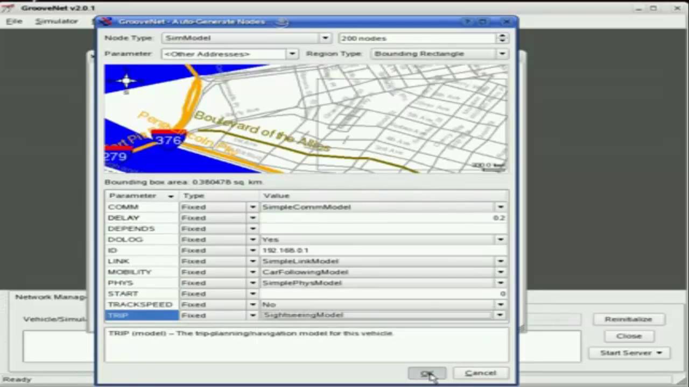Open the PHYS SimplePhysModel value dropdown
Screen dimensions: 689x387
click(x=501, y=283)
